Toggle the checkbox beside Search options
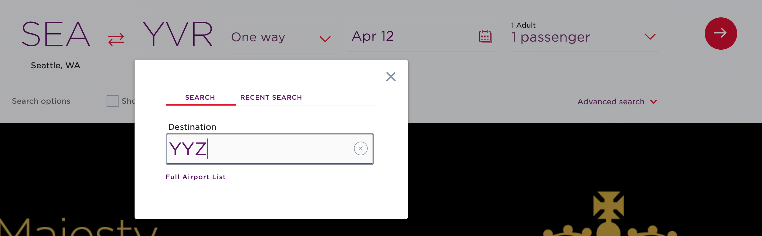The width and height of the screenshot is (762, 236). (x=112, y=100)
